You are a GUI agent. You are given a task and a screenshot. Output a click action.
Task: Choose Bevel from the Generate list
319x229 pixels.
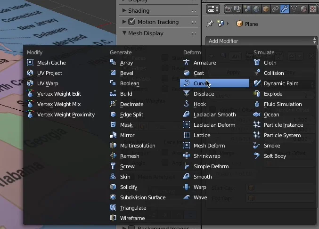(127, 73)
